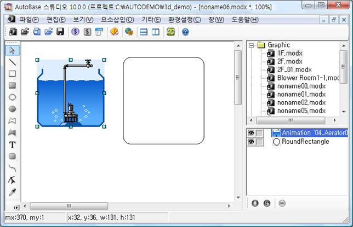Viewport: 353px width, 227px height.
Task: Select 2F_01.modx in the tree
Action: point(294,69)
